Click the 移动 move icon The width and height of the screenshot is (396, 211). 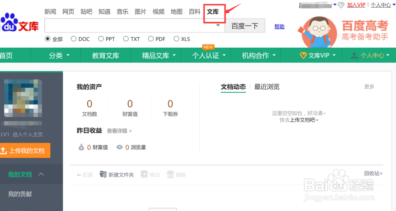pyautogui.click(x=144, y=174)
